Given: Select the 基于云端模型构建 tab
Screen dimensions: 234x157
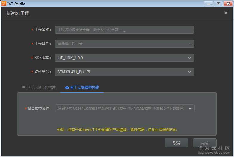Looking at the screenshot, I should [x=82, y=87].
